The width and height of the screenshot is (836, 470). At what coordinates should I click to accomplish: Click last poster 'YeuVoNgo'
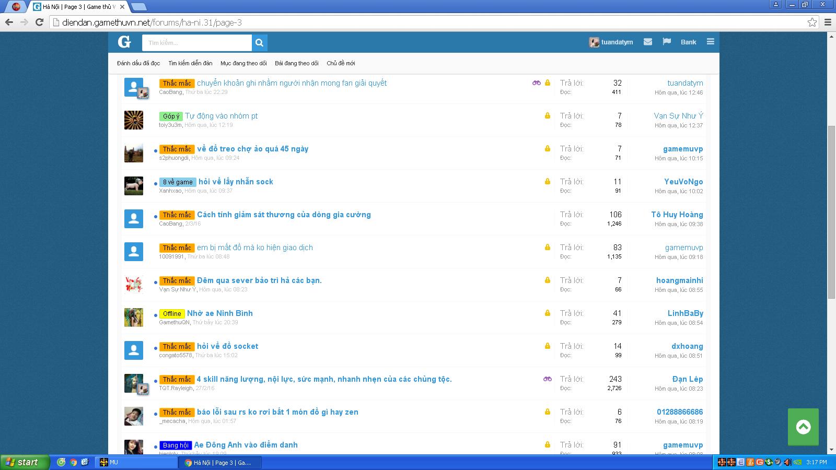coord(683,182)
